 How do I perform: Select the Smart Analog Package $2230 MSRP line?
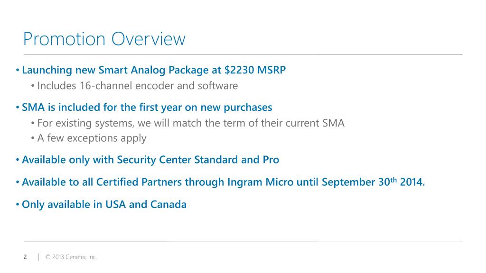pyautogui.click(x=154, y=70)
